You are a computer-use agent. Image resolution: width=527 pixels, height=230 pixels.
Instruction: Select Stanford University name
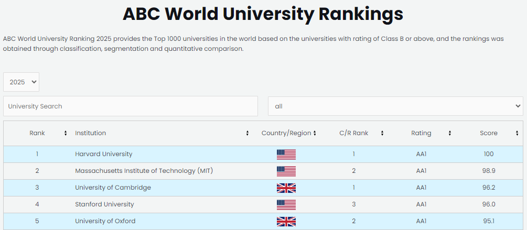104,204
